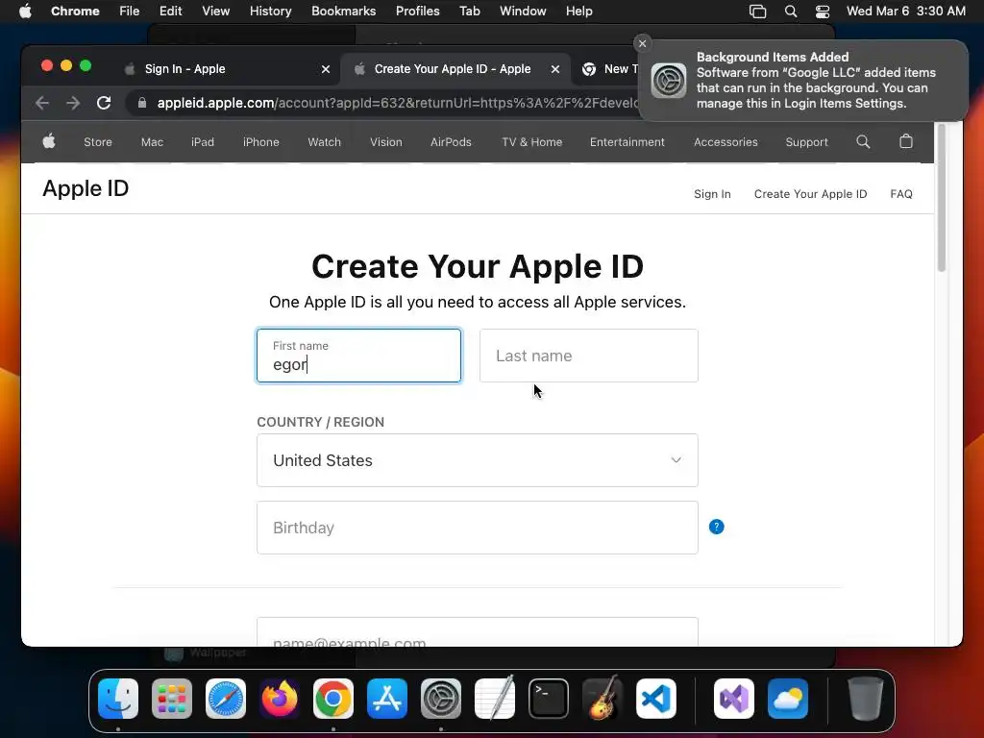
Task: Go to Store in Apple navigation
Action: click(x=98, y=142)
